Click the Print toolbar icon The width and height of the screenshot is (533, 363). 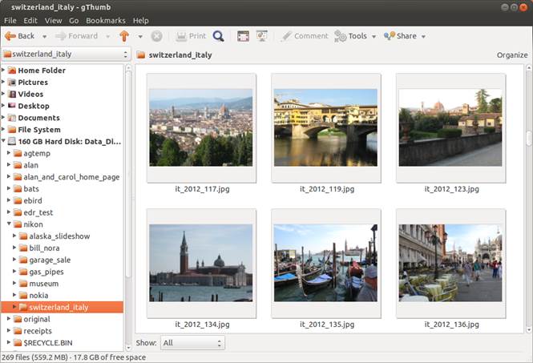[x=181, y=36]
